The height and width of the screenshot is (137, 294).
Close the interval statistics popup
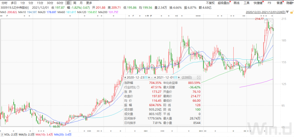[198, 77]
